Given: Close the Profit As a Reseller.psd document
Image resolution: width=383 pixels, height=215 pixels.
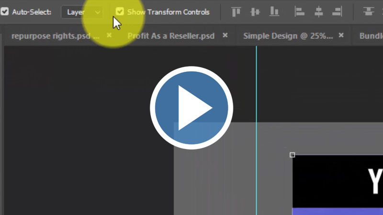Looking at the screenshot, I should click(x=225, y=35).
